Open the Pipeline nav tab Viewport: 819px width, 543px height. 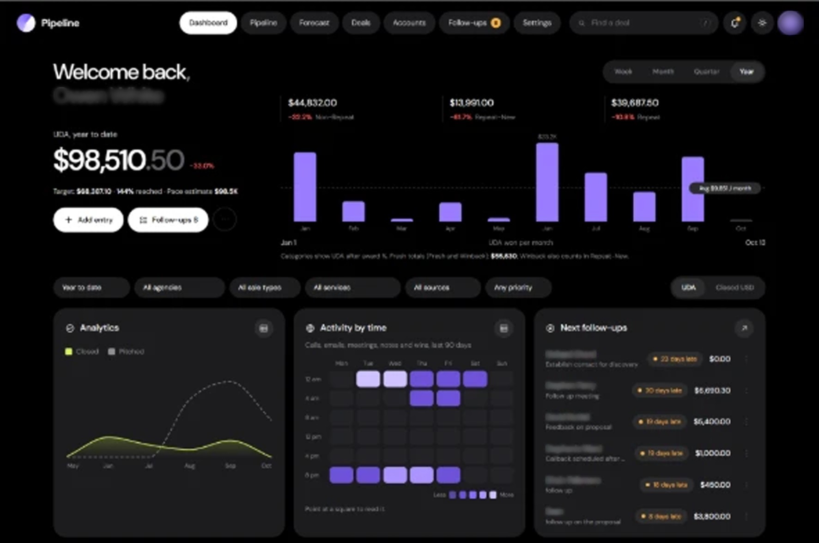click(263, 23)
